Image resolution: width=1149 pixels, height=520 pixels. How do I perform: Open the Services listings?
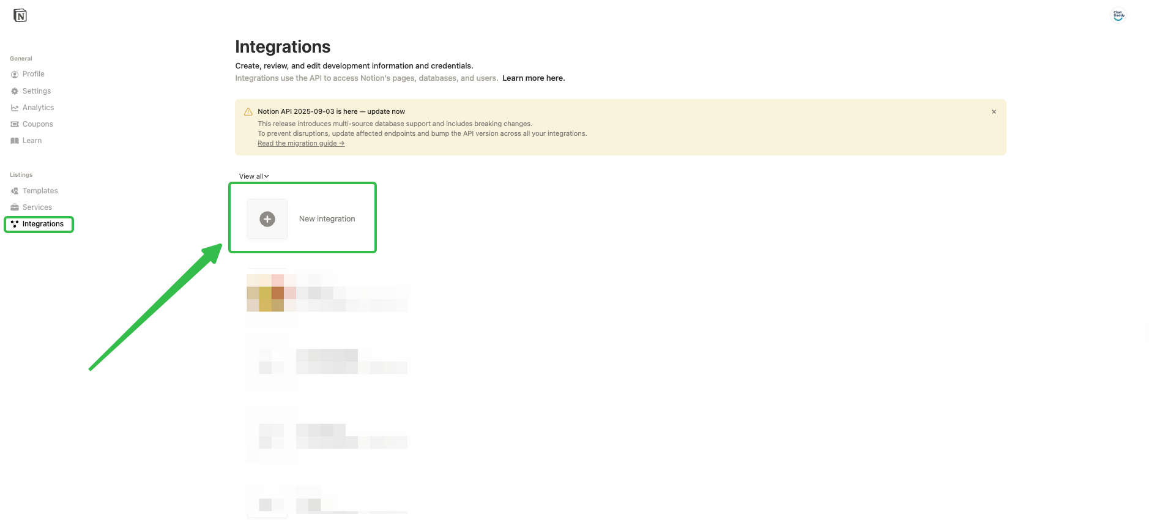37,207
